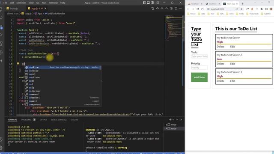Add a new terminal with plus icon

click(170, 120)
